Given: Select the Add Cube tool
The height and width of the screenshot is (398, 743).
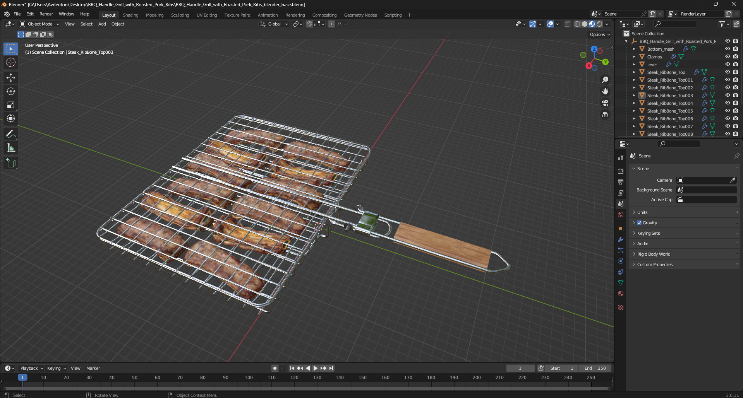Looking at the screenshot, I should click(x=11, y=163).
